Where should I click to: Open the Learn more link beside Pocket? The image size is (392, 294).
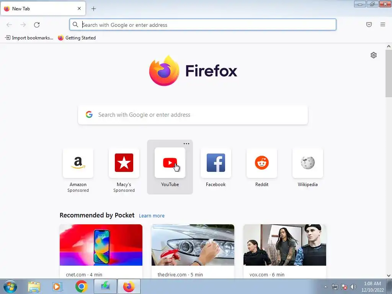tap(152, 216)
